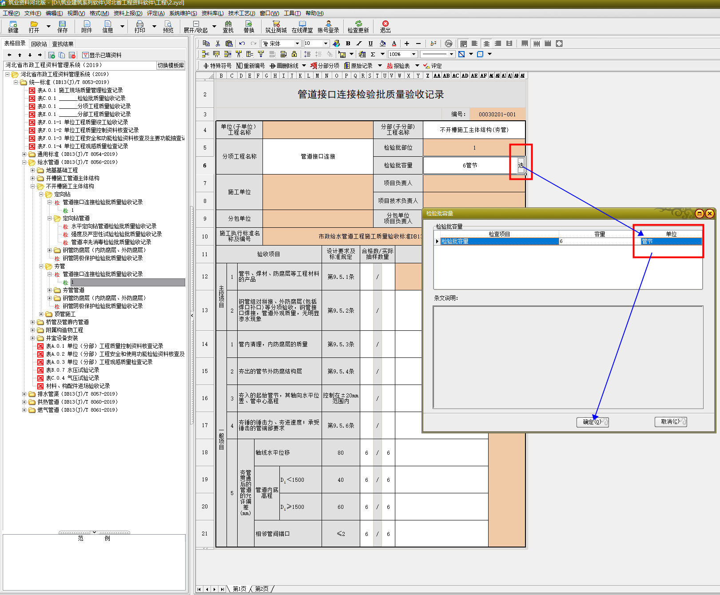Open the 帮助(H) menu
The image size is (720, 595).
click(x=314, y=13)
